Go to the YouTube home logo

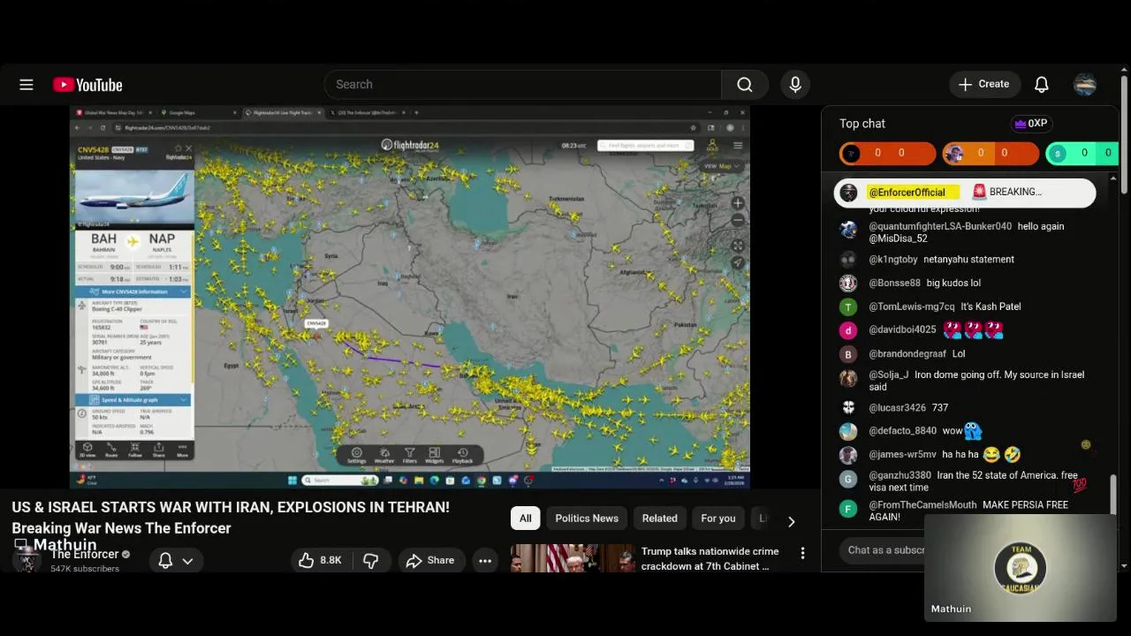pyautogui.click(x=87, y=85)
